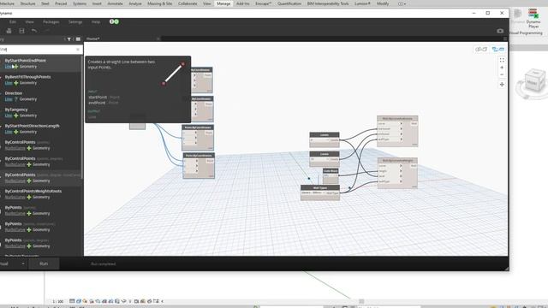Screen dimensions: 548x308
Task: Select ByStartPointEndPoint search result
Action: (40, 63)
